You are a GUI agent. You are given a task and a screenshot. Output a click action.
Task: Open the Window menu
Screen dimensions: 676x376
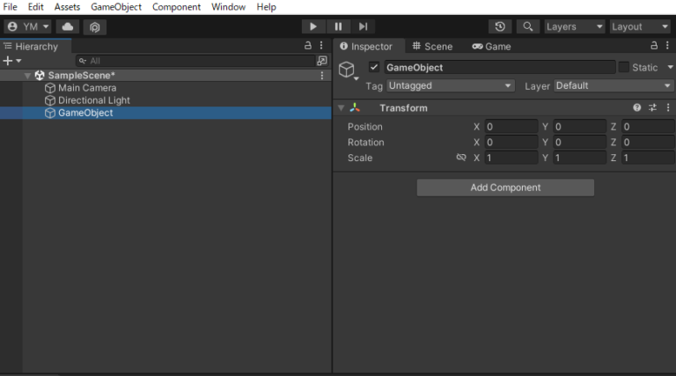coord(229,7)
